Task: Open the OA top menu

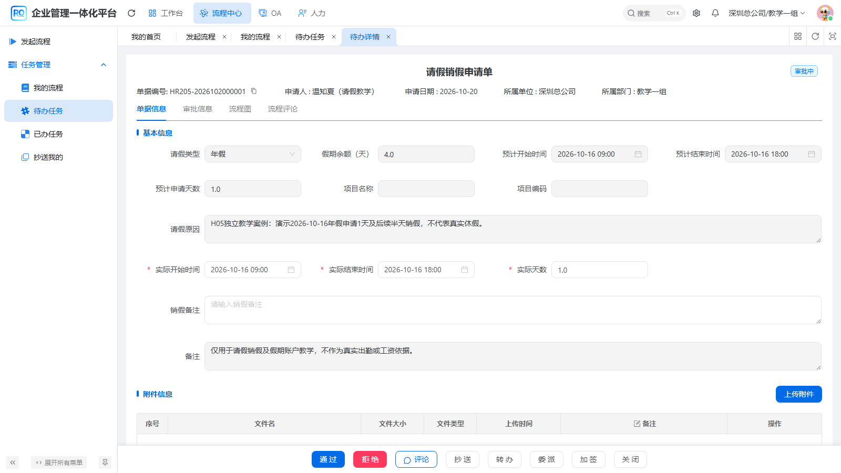Action: click(x=270, y=13)
